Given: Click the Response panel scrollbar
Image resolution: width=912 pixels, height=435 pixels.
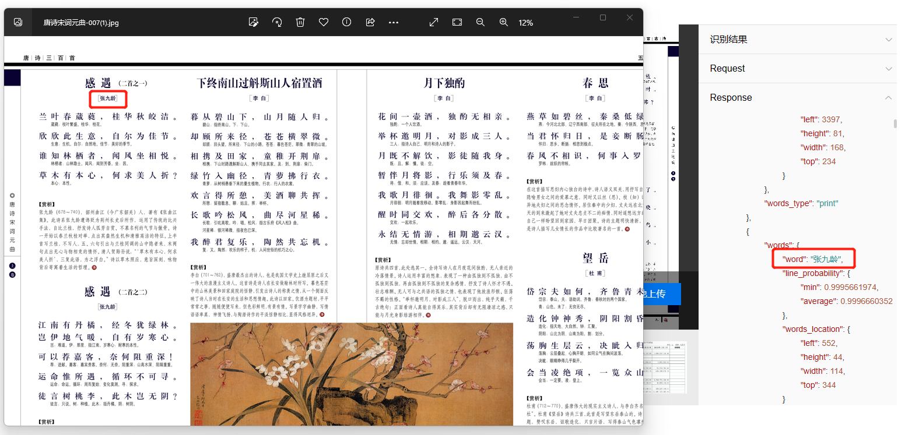Looking at the screenshot, I should point(895,123).
